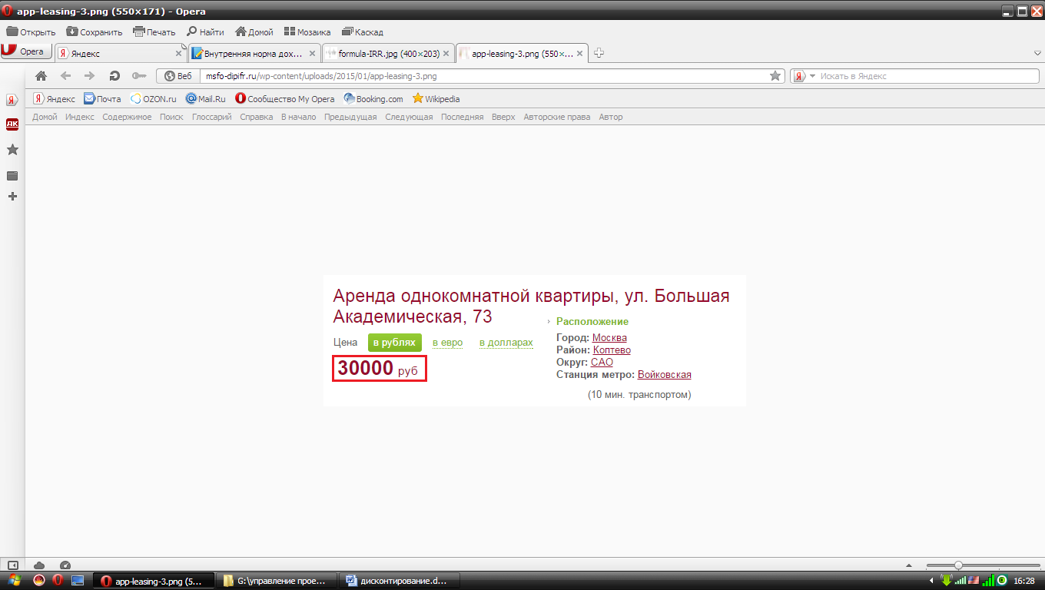Click the password manager key icon

pyautogui.click(x=139, y=76)
